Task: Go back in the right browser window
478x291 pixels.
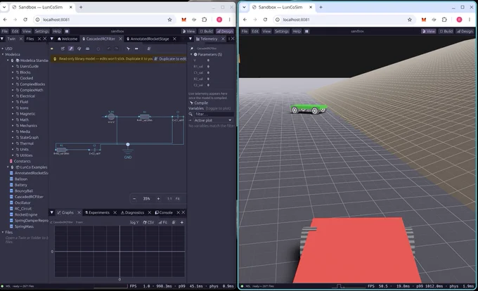Action: pos(245,20)
